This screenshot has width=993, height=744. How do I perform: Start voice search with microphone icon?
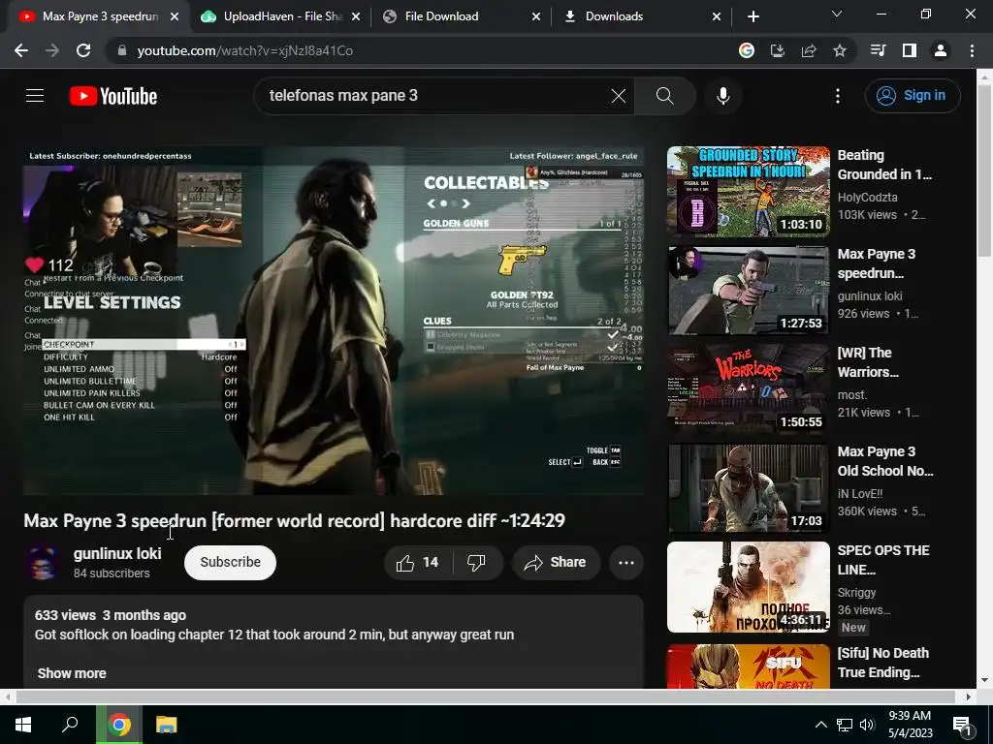(723, 96)
